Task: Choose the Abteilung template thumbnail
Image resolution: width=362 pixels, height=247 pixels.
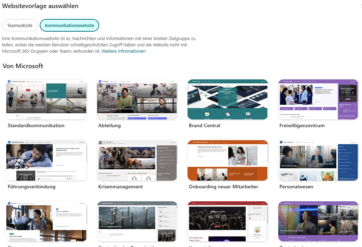Action: click(x=137, y=100)
